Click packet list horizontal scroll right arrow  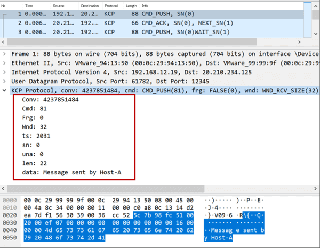pyautogui.click(x=299, y=42)
